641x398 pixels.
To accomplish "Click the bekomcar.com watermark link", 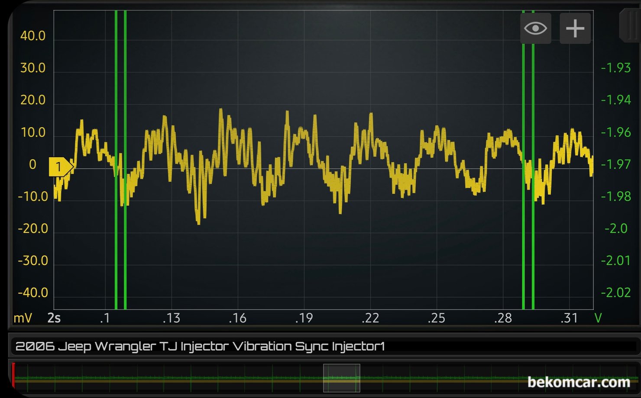I will 578,382.
